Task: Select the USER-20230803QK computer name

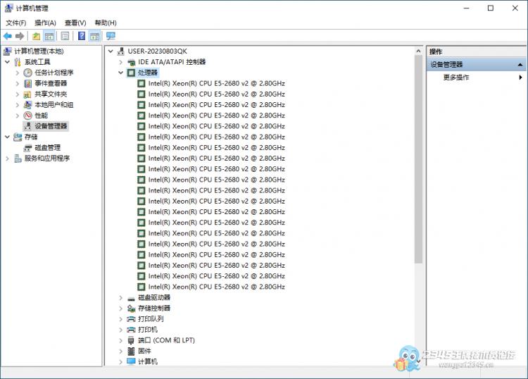Action: pyautogui.click(x=157, y=51)
